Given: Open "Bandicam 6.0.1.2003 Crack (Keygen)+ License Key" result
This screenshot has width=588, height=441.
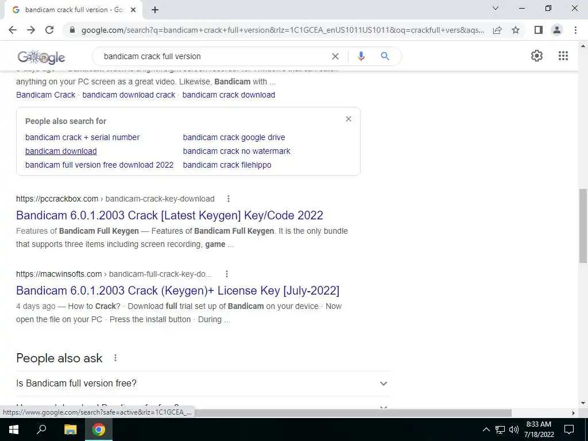Looking at the screenshot, I should 178,291.
